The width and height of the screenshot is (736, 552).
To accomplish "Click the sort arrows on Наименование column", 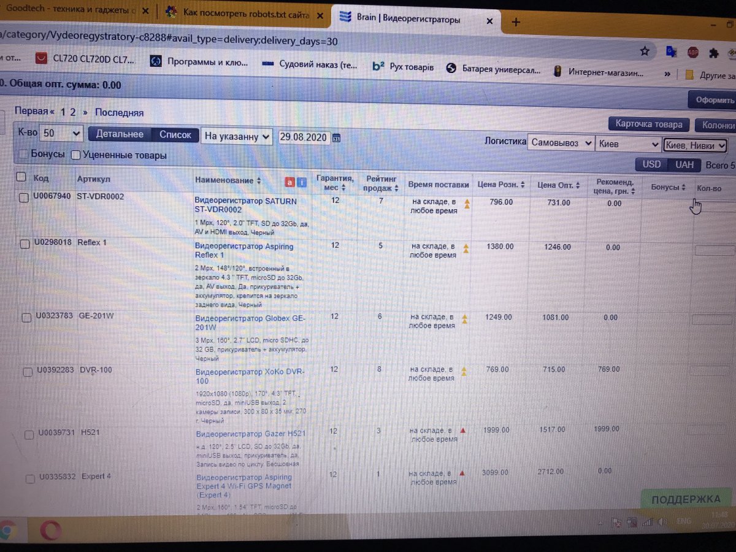I will coord(258,181).
